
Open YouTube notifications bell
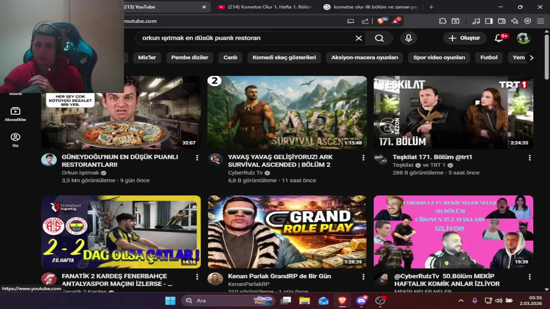(x=499, y=38)
